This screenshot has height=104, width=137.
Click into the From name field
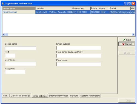click(79, 64)
